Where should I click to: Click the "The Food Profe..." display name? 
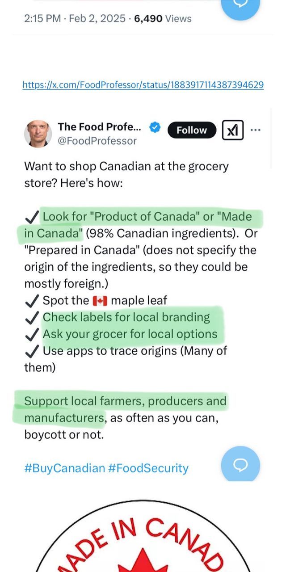pos(99,127)
